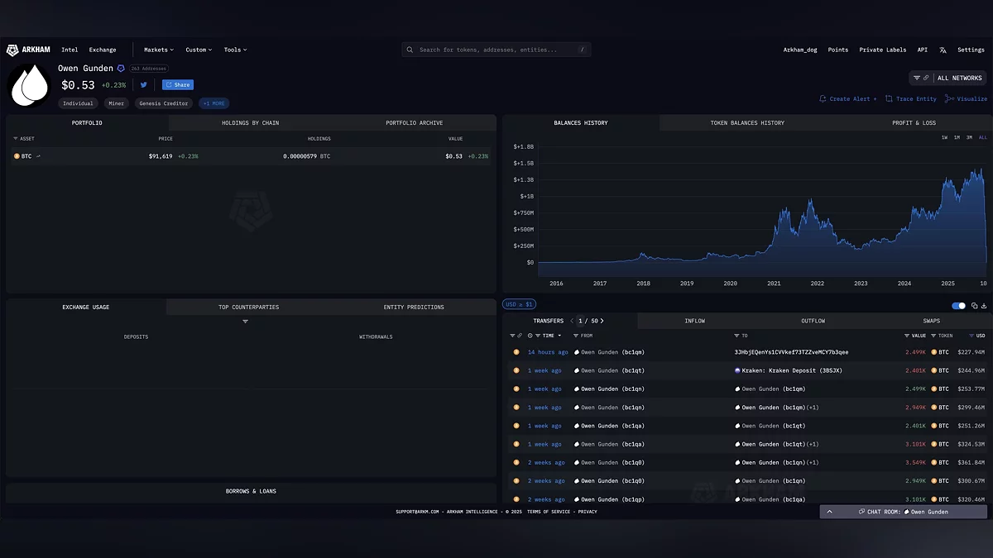
Task: Expand the Tools dropdown menu
Action: pyautogui.click(x=235, y=50)
